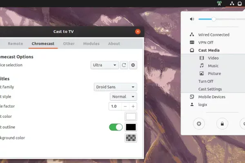
Task: Switch to the Other tab
Action: 69,44
